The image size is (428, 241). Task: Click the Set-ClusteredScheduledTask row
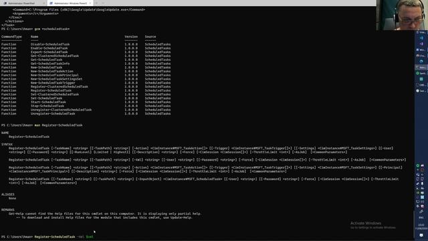pyautogui.click(x=86, y=94)
